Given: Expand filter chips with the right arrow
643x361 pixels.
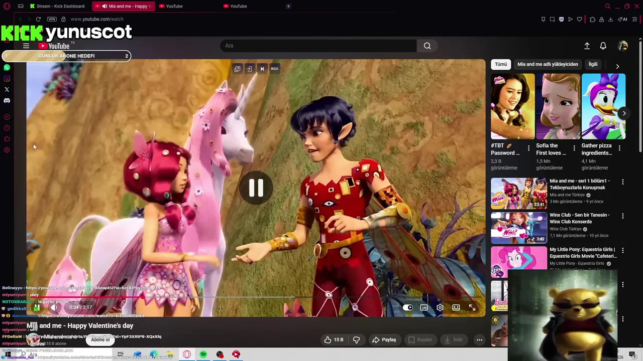Looking at the screenshot, I should click(617, 66).
